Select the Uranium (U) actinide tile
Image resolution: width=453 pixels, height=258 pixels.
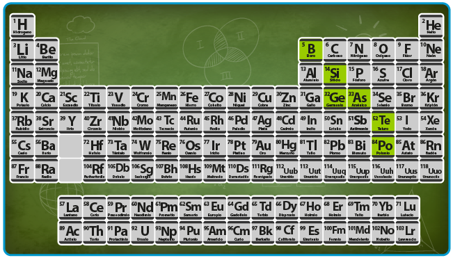[x=143, y=232]
